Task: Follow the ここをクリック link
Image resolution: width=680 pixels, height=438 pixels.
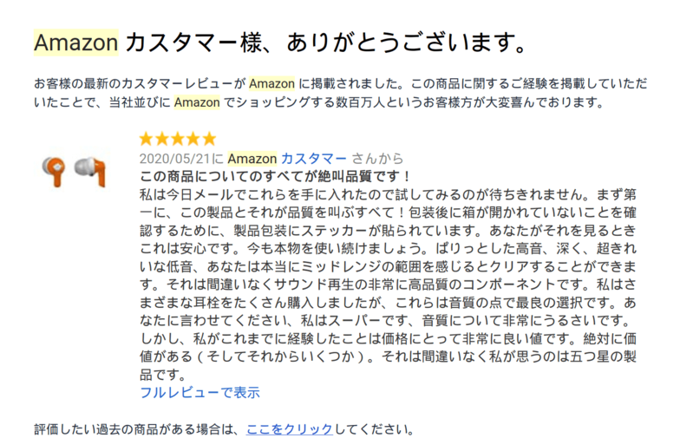Action: pos(289,428)
